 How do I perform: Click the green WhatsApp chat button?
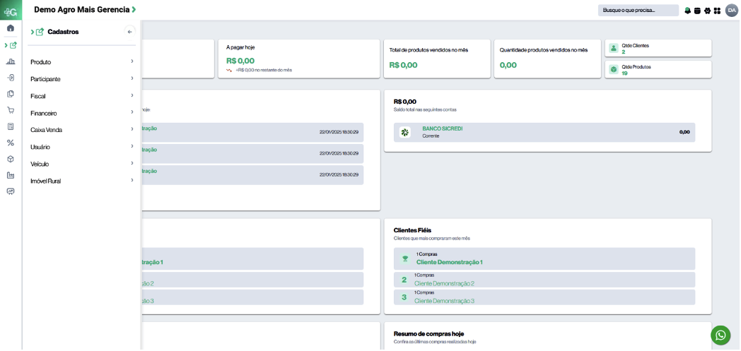click(x=720, y=335)
